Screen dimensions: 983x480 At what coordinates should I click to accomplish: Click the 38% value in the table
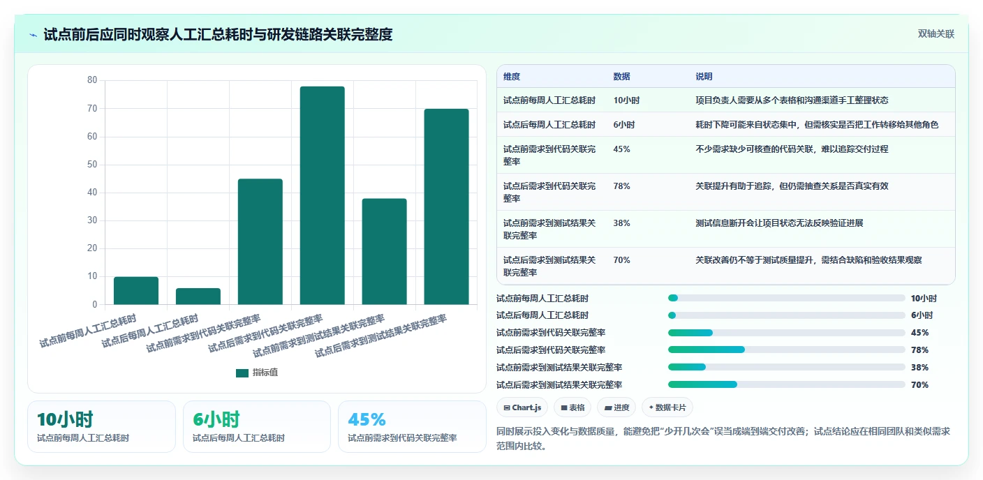click(x=622, y=223)
